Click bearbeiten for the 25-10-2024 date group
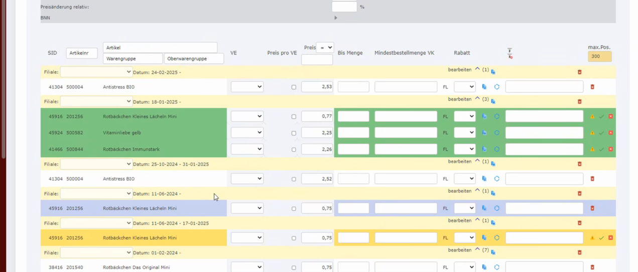 [x=459, y=162]
